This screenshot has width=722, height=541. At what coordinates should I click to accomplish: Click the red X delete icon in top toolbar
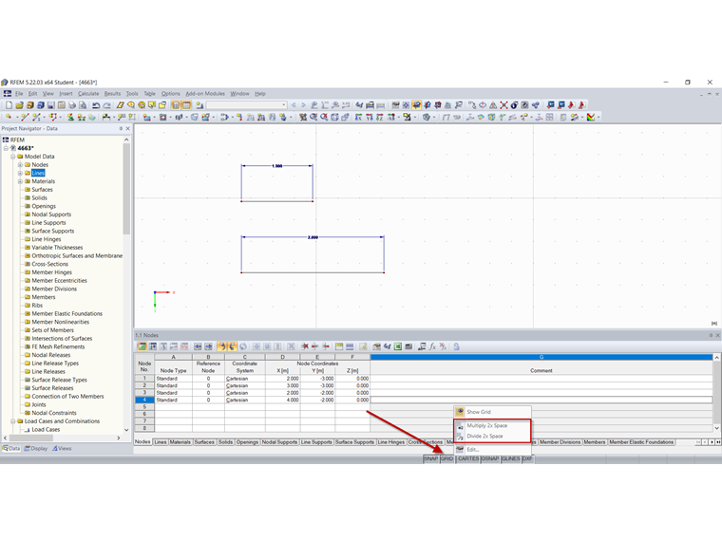tap(503, 105)
